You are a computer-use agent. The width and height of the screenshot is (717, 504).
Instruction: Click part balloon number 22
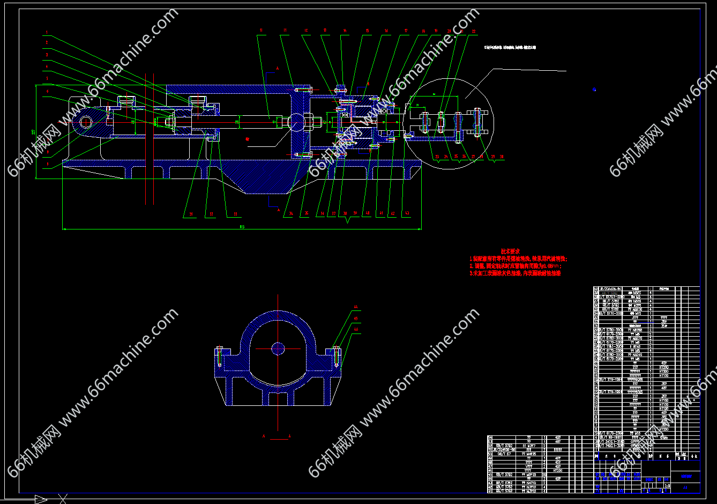coord(474,32)
